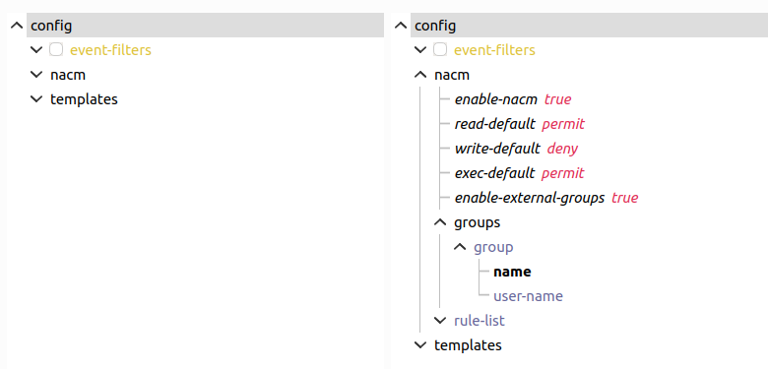
Task: Tick the event-filters checkbox in left tree
Action: tap(56, 50)
